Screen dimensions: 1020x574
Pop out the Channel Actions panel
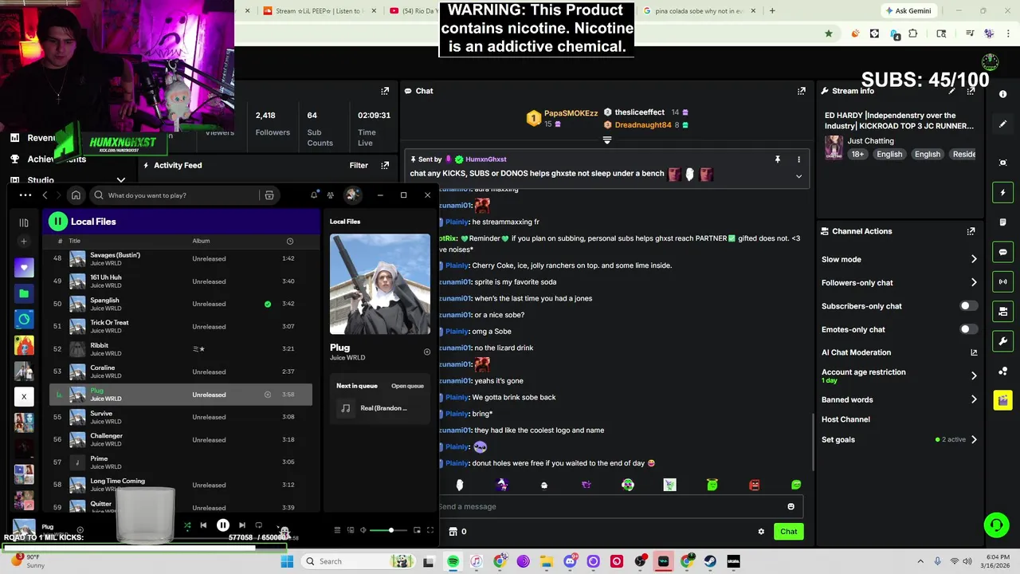(971, 231)
